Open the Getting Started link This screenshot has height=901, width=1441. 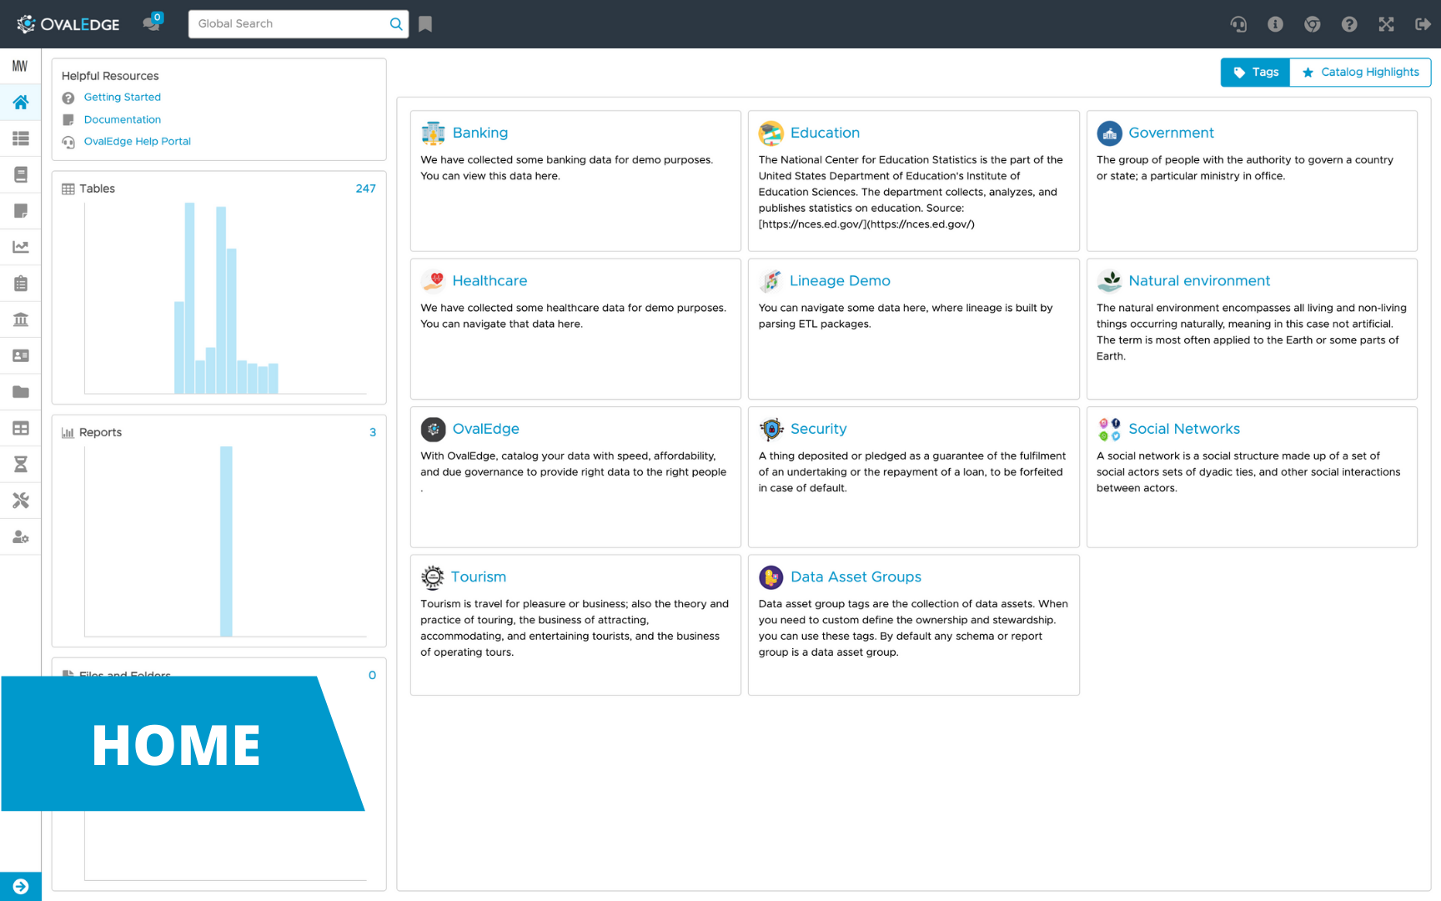click(122, 98)
